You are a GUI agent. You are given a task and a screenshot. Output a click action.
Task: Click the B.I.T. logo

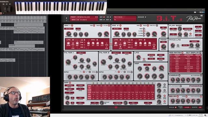coord(169,19)
